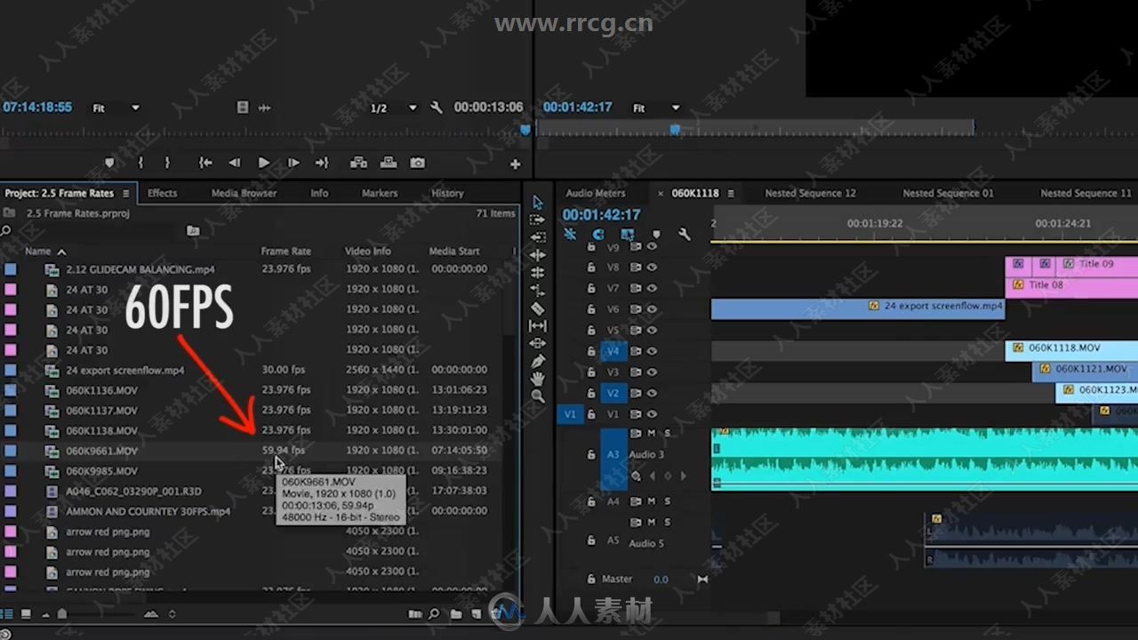Toggle track lock on V8
This screenshot has height=640, width=1138.
pos(591,268)
